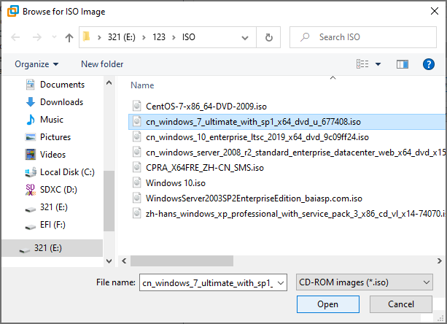Click file list scroll left arrow
The height and width of the screenshot is (324, 447).
[x=124, y=261]
